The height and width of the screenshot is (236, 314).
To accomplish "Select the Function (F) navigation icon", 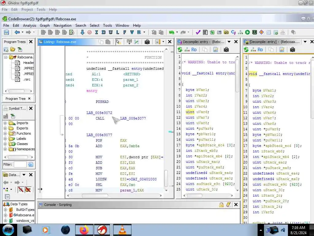I will 124,32.
